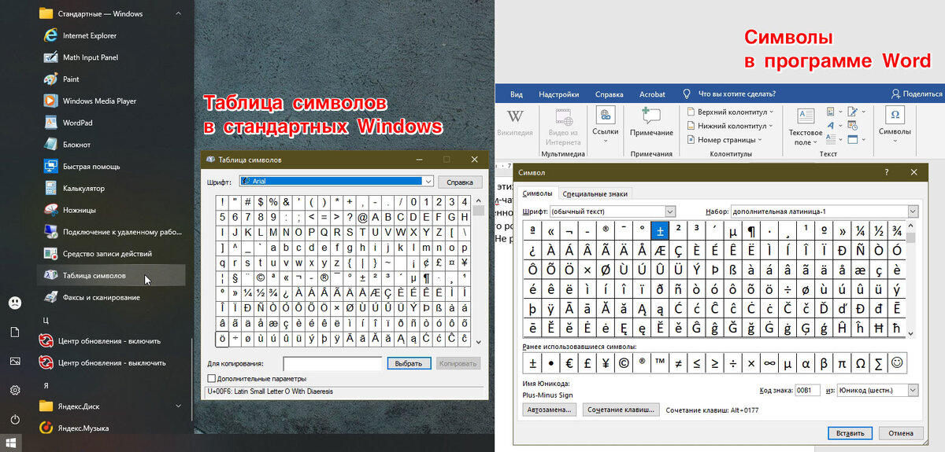
Task: Launch Ножницы snipping tool
Action: 110,210
